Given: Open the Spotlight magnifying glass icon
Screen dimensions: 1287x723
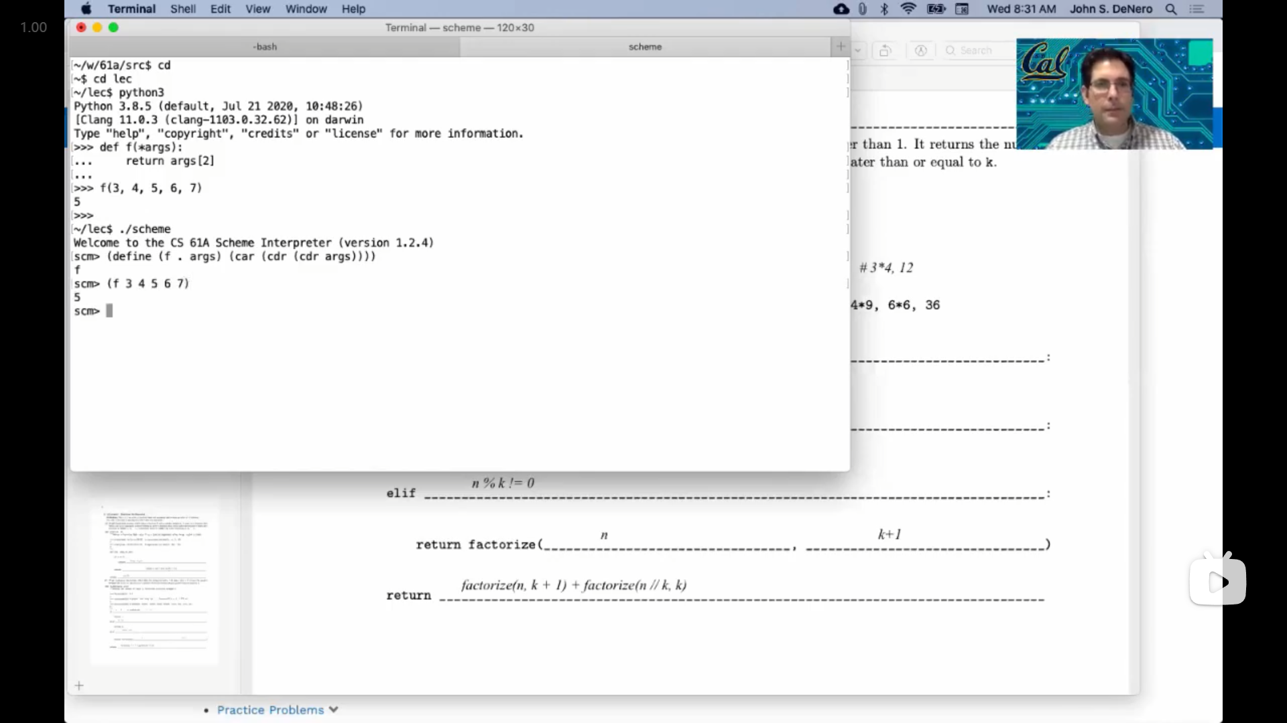Looking at the screenshot, I should pos(1171,9).
